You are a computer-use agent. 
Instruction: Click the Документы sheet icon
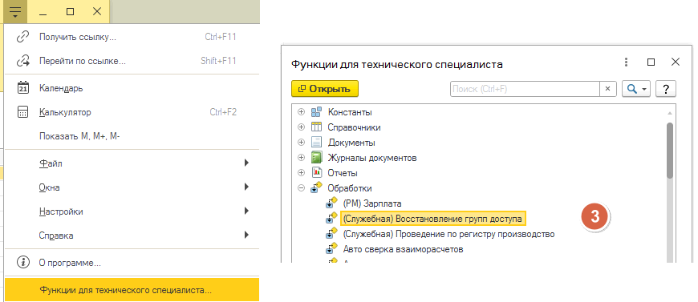pos(316,143)
